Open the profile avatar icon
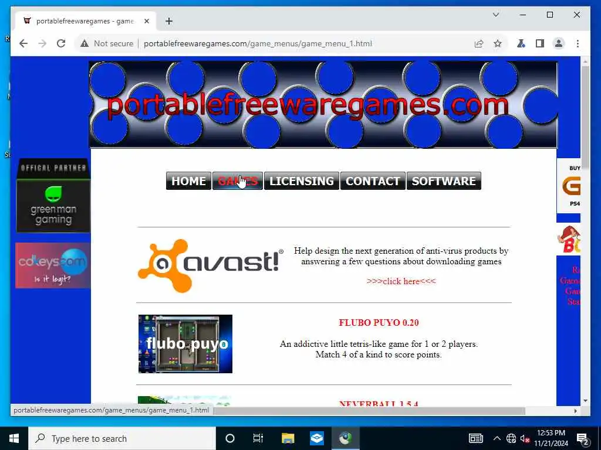The image size is (601, 450). 559,43
